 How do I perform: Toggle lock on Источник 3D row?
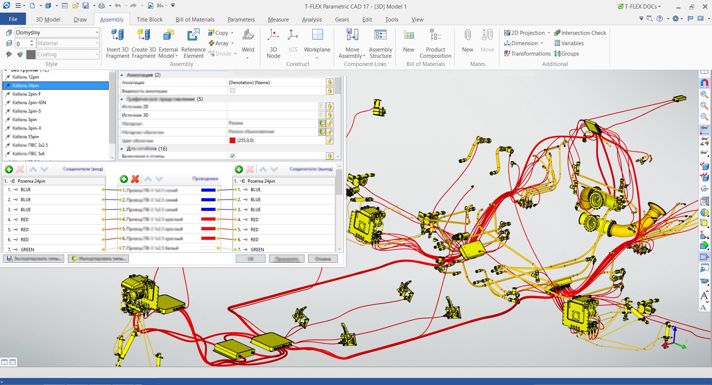pyautogui.click(x=329, y=115)
